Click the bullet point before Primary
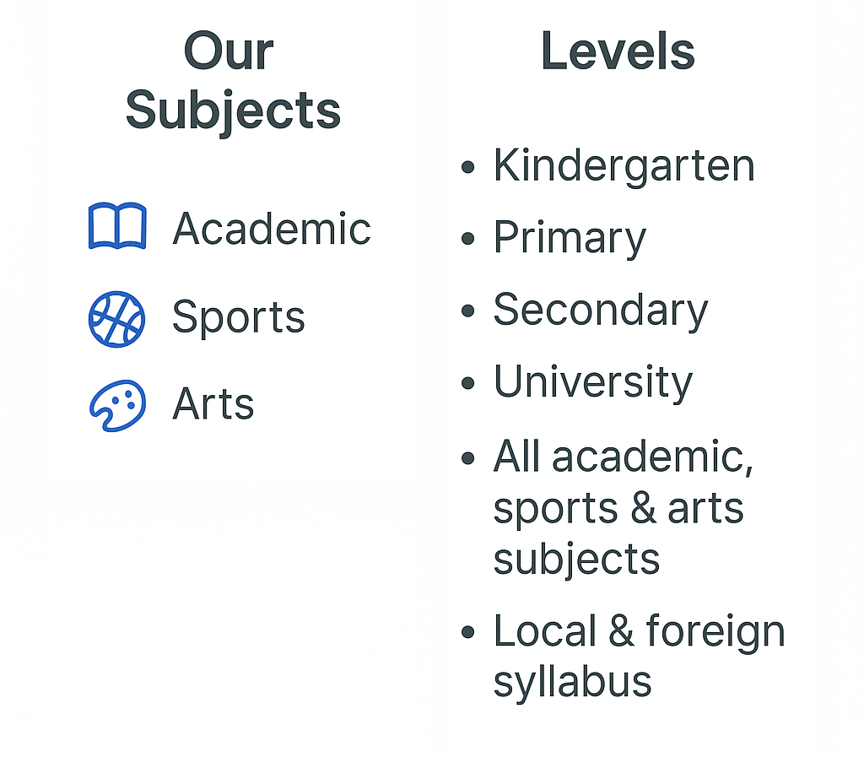The height and width of the screenshot is (757, 864). pyautogui.click(x=468, y=240)
